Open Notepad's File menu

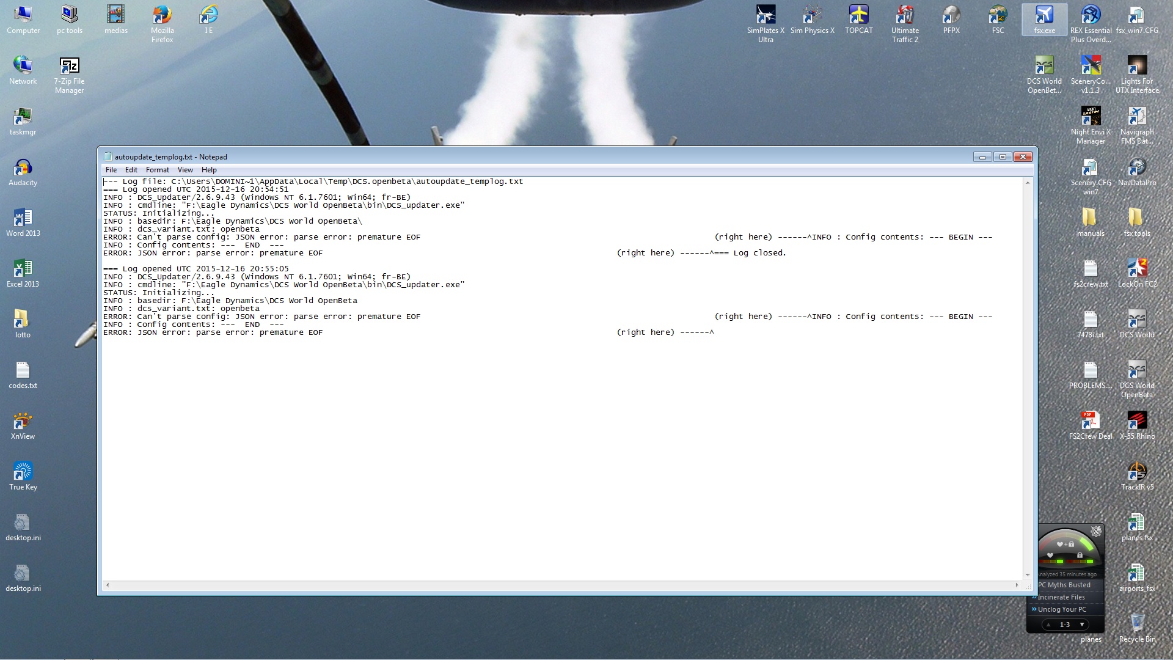tap(111, 170)
